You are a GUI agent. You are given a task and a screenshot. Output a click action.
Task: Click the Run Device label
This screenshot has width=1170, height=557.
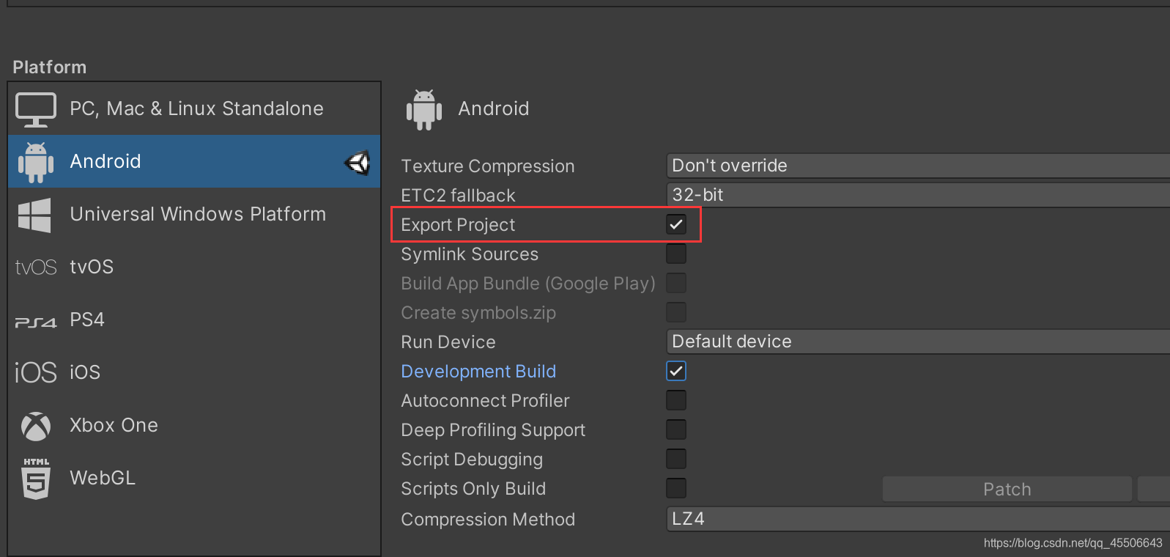pos(448,342)
